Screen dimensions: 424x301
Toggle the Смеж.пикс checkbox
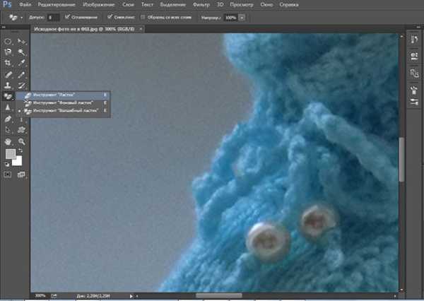(x=110, y=17)
